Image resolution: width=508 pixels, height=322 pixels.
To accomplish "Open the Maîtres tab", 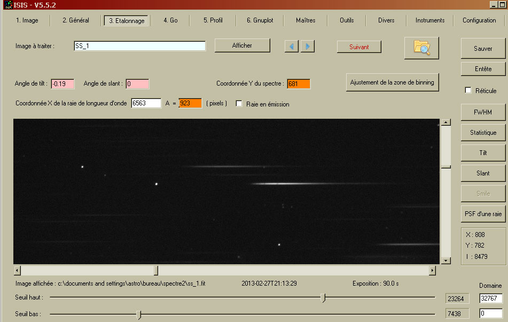I will pos(306,20).
